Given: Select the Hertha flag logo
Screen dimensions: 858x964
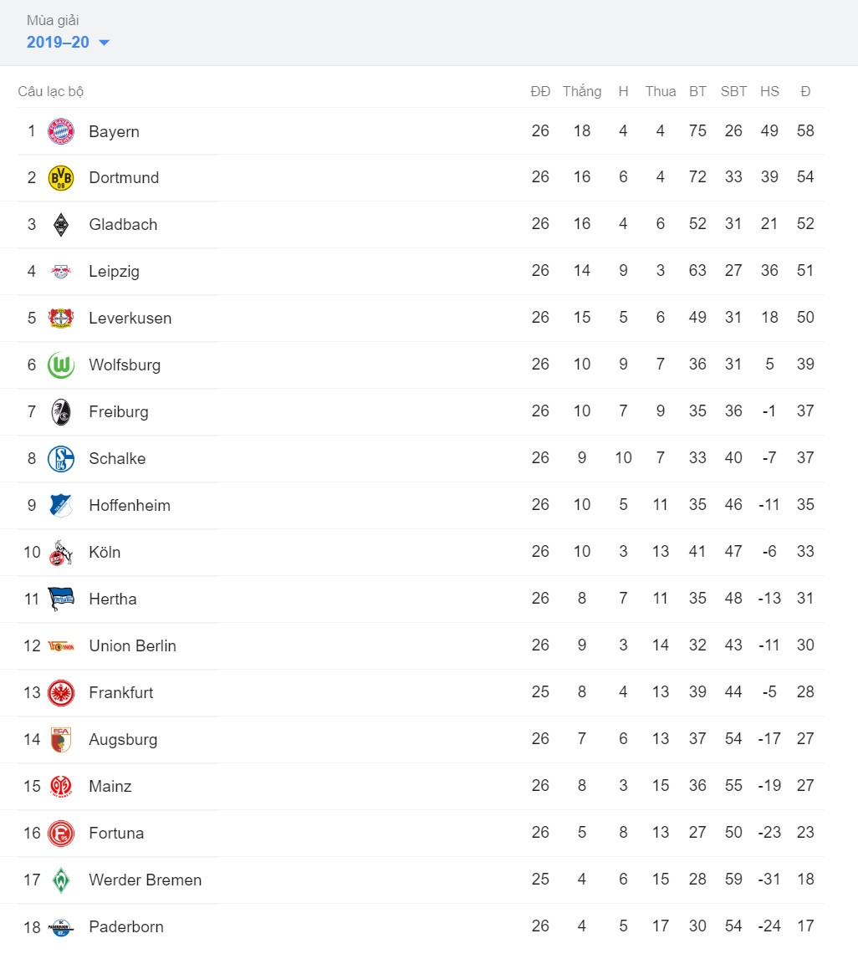Looking at the screenshot, I should tap(61, 599).
